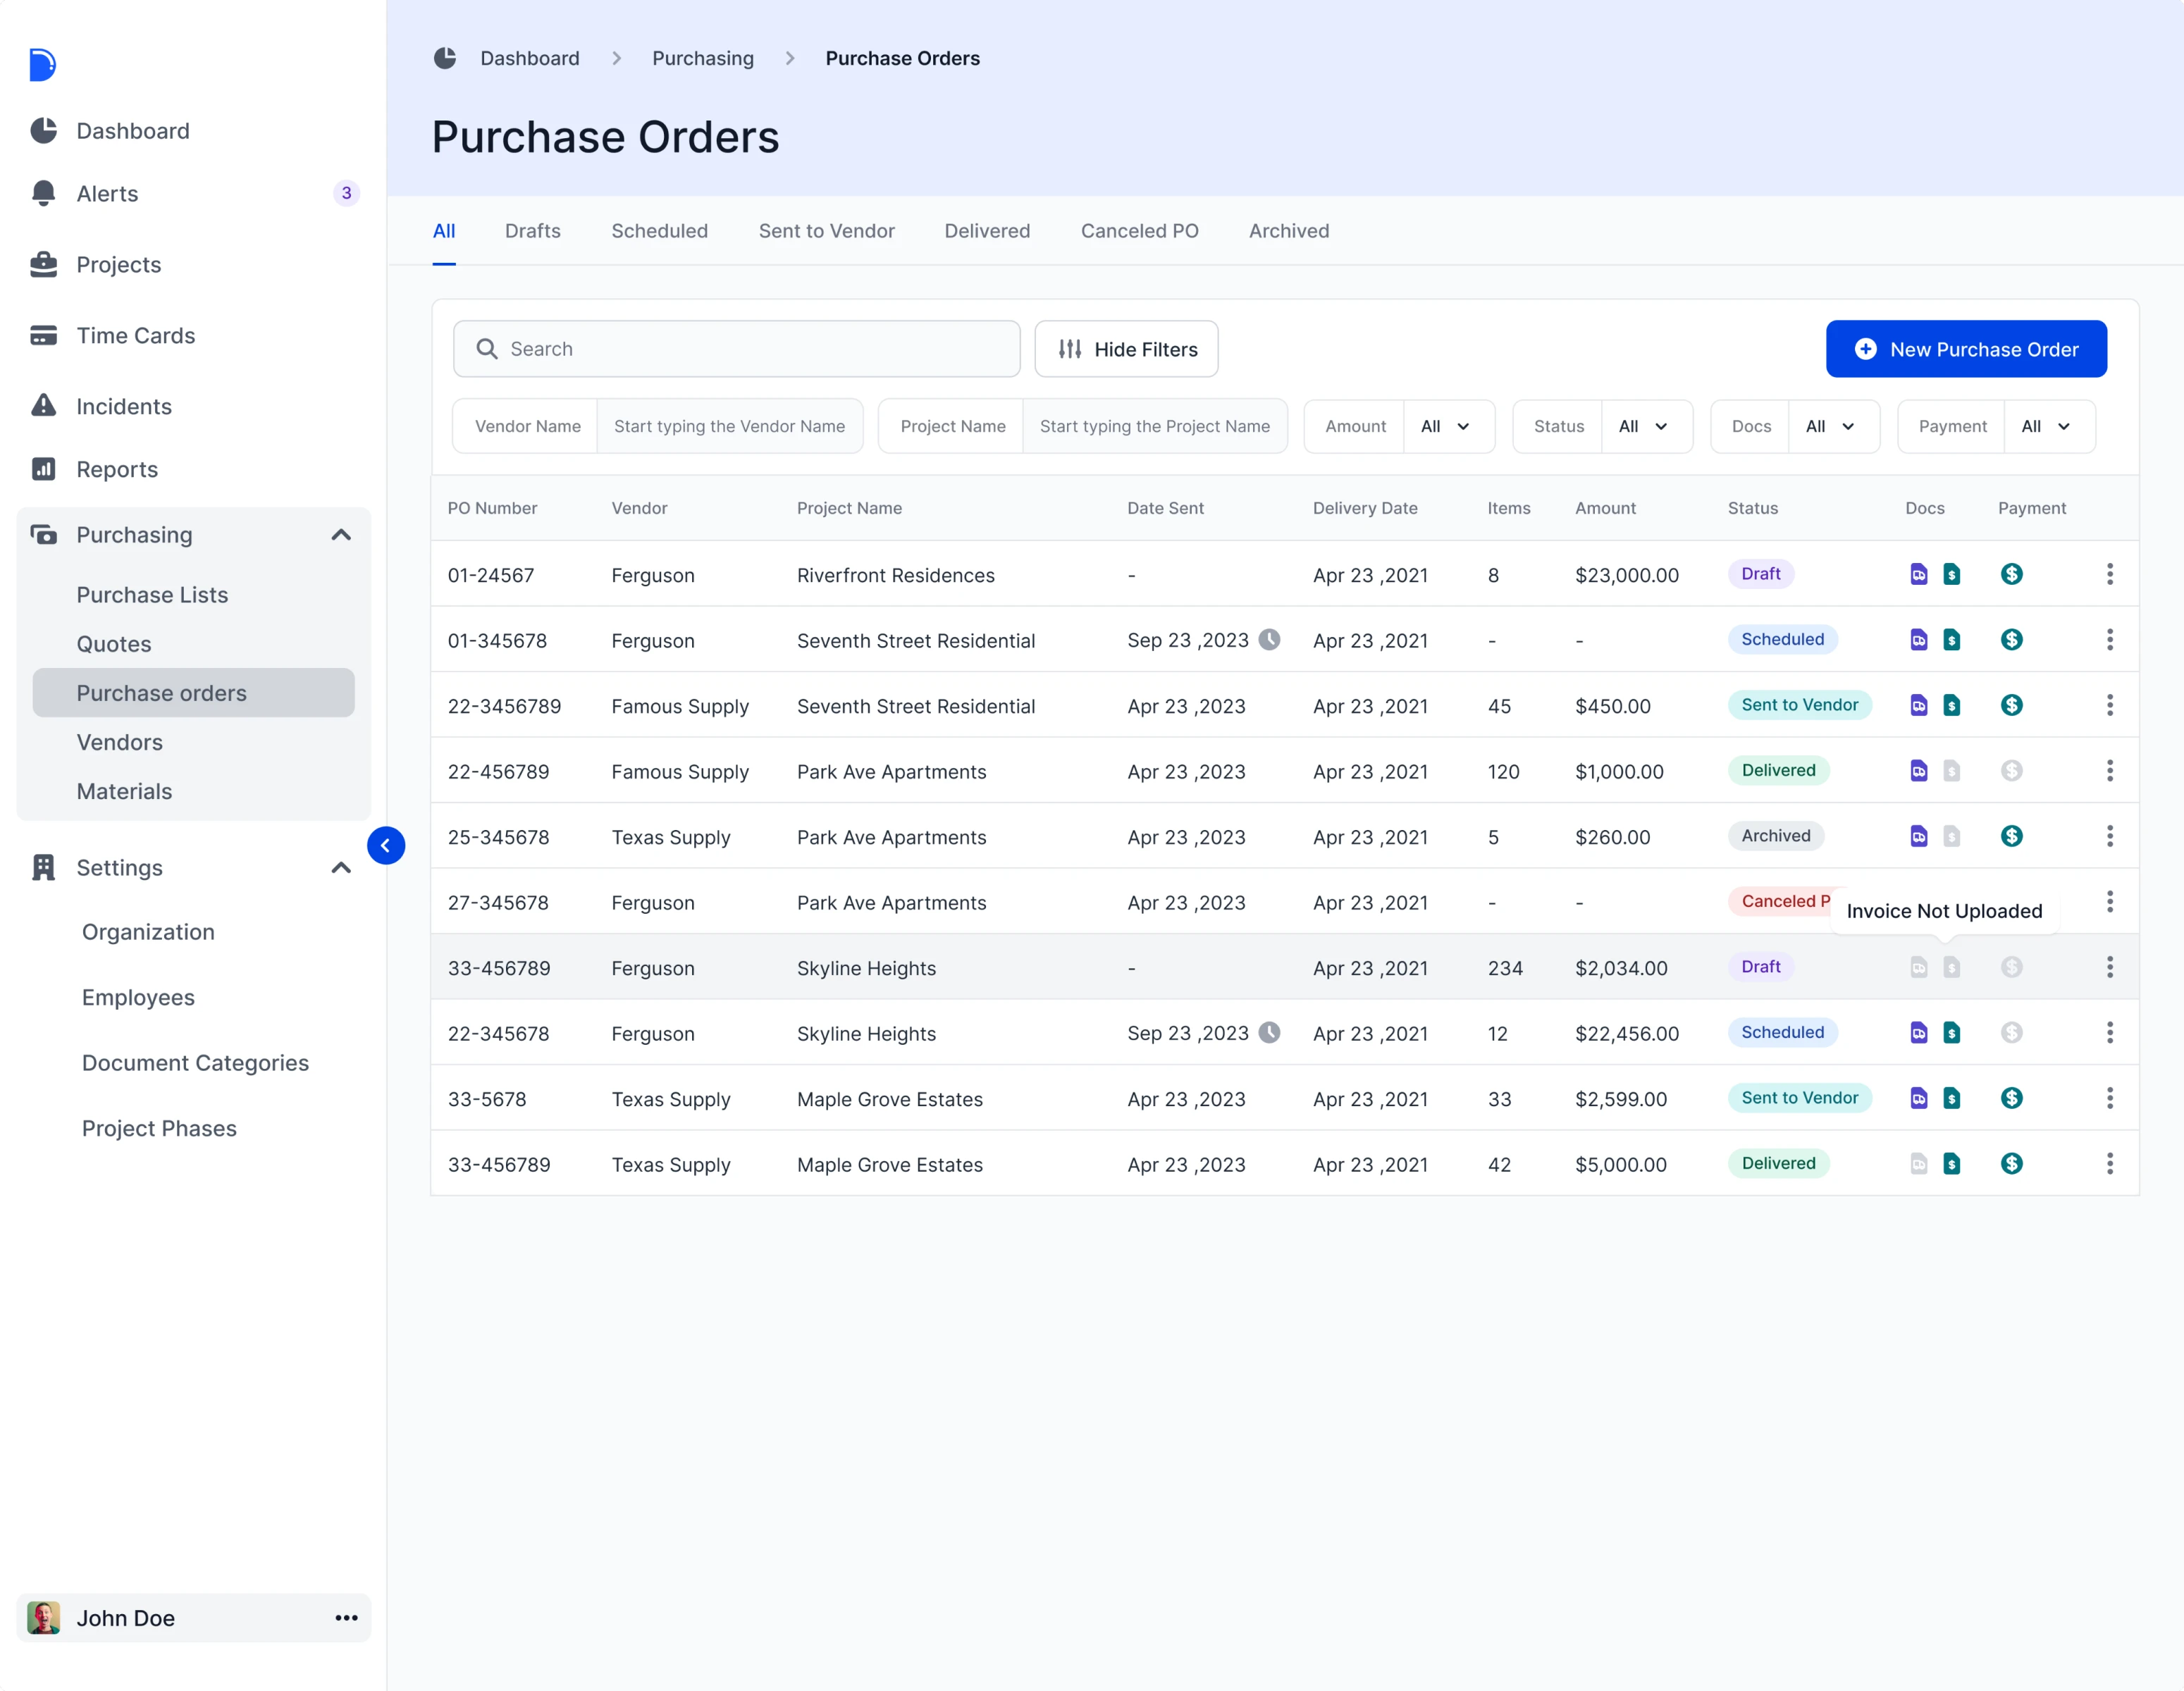Click the Reports chart icon in the sidebar
The image size is (2184, 1691).
pyautogui.click(x=44, y=469)
